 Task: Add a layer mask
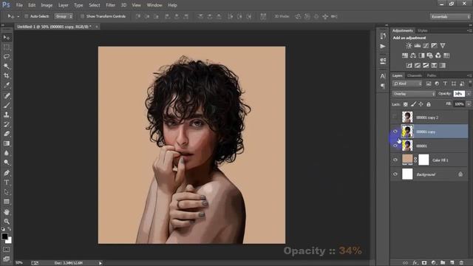coord(424,263)
